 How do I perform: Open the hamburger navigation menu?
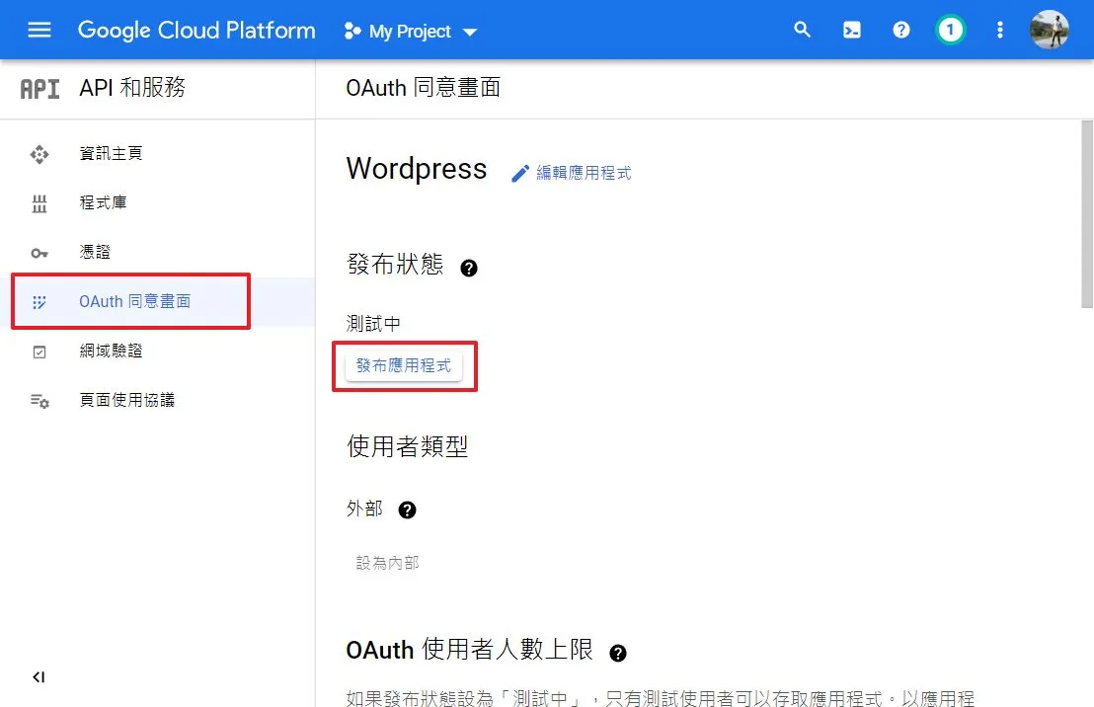39,30
